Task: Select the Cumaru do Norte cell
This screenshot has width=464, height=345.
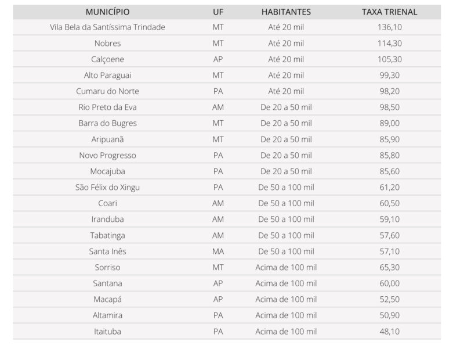Action: click(x=107, y=91)
